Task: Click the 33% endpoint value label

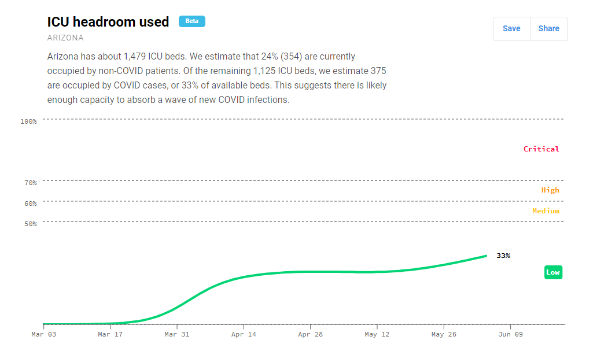Action: (x=503, y=256)
